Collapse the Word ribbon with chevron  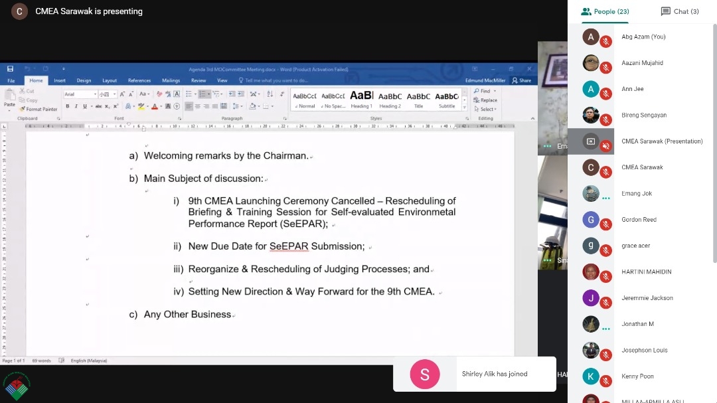[532, 118]
